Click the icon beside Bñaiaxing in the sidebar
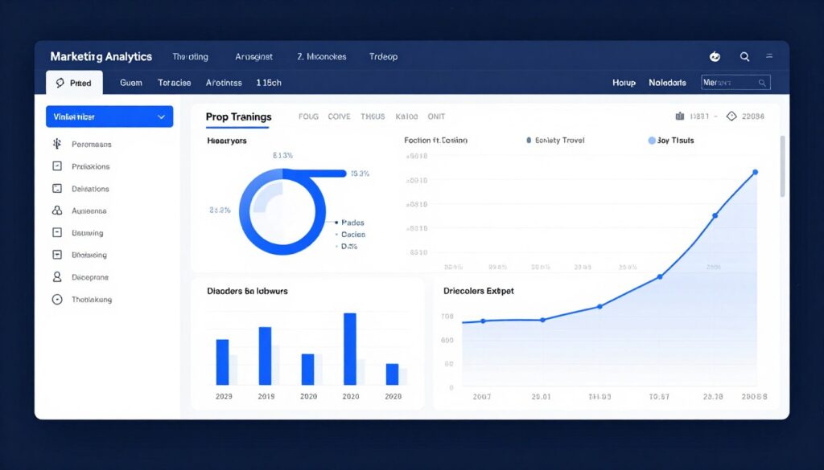Image resolution: width=824 pixels, height=470 pixels. [x=57, y=255]
